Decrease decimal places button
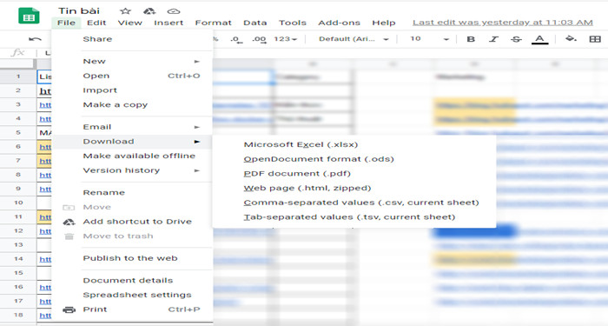 [x=236, y=39]
